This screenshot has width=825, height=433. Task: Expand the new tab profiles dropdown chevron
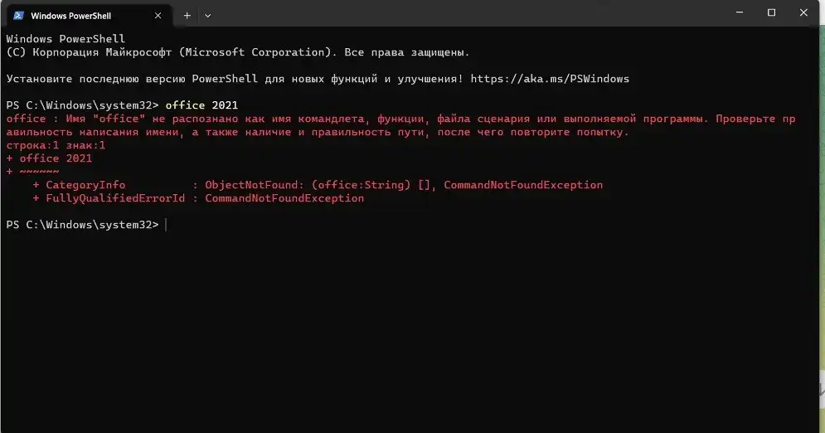208,16
